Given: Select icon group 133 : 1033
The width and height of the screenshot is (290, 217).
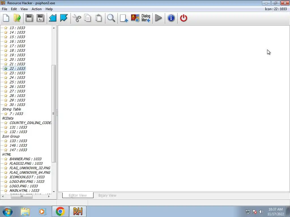Looking at the screenshot, I should [18, 141].
